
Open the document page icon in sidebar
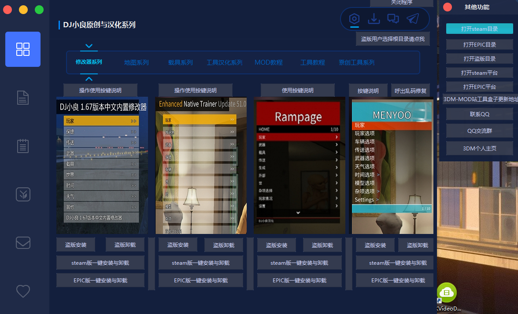click(x=23, y=98)
